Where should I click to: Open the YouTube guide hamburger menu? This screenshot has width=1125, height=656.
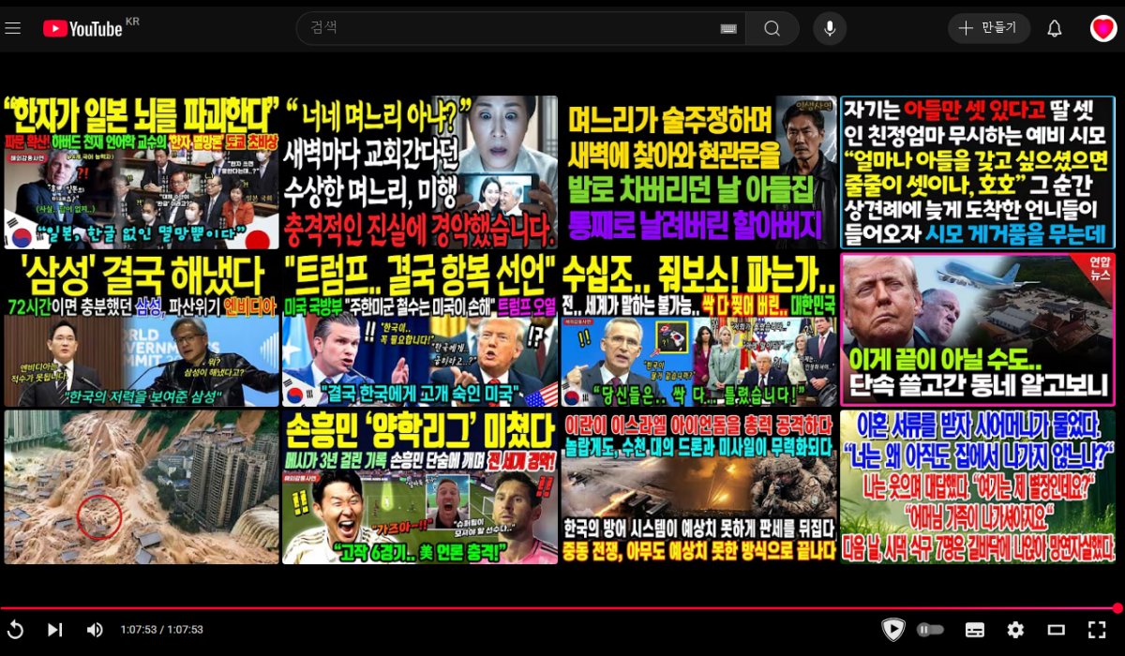12,28
